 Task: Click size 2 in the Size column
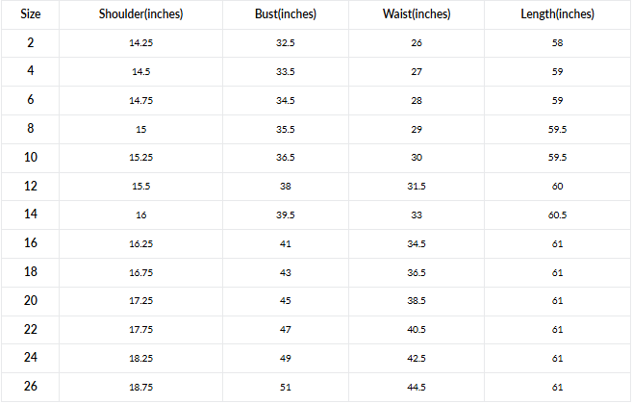click(31, 43)
